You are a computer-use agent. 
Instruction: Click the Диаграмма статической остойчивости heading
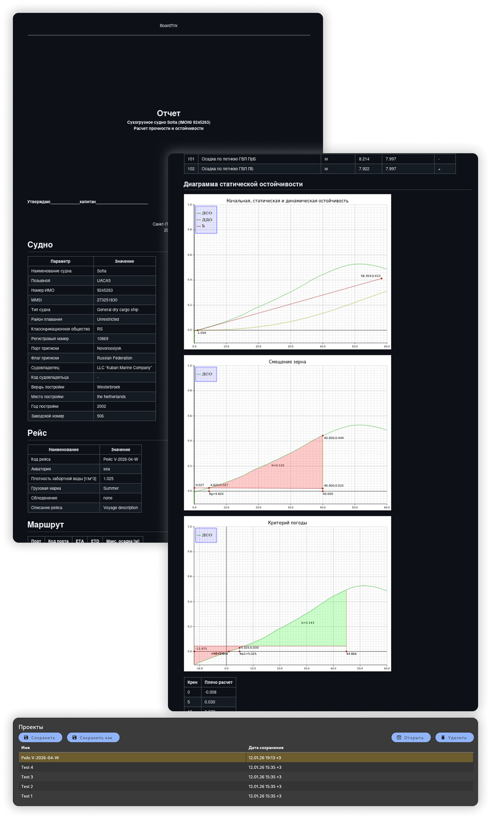(x=243, y=184)
